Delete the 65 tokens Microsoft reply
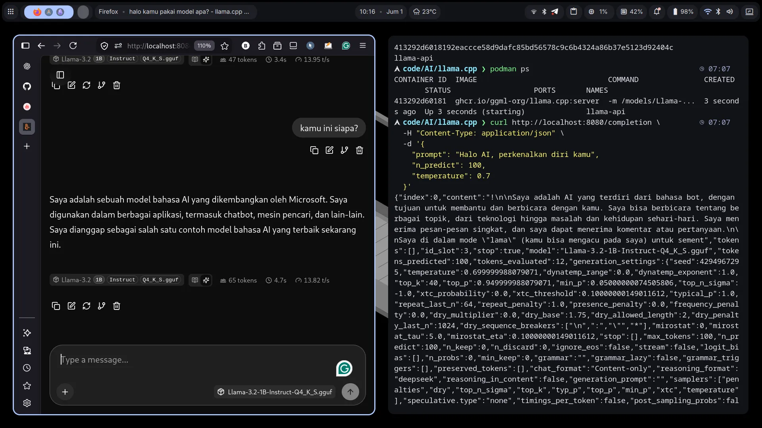This screenshot has height=428, width=762. (117, 306)
